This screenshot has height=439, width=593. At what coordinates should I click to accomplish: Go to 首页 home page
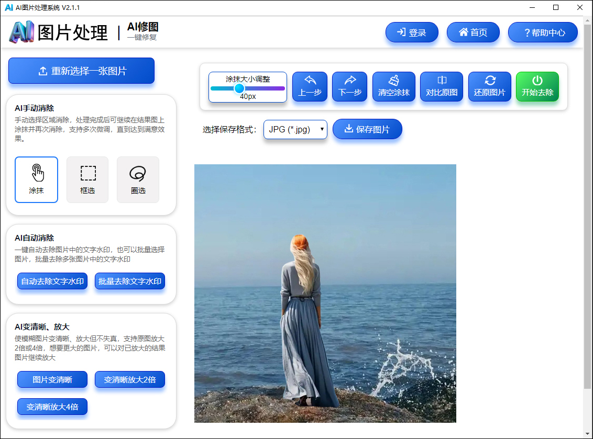tap(473, 32)
